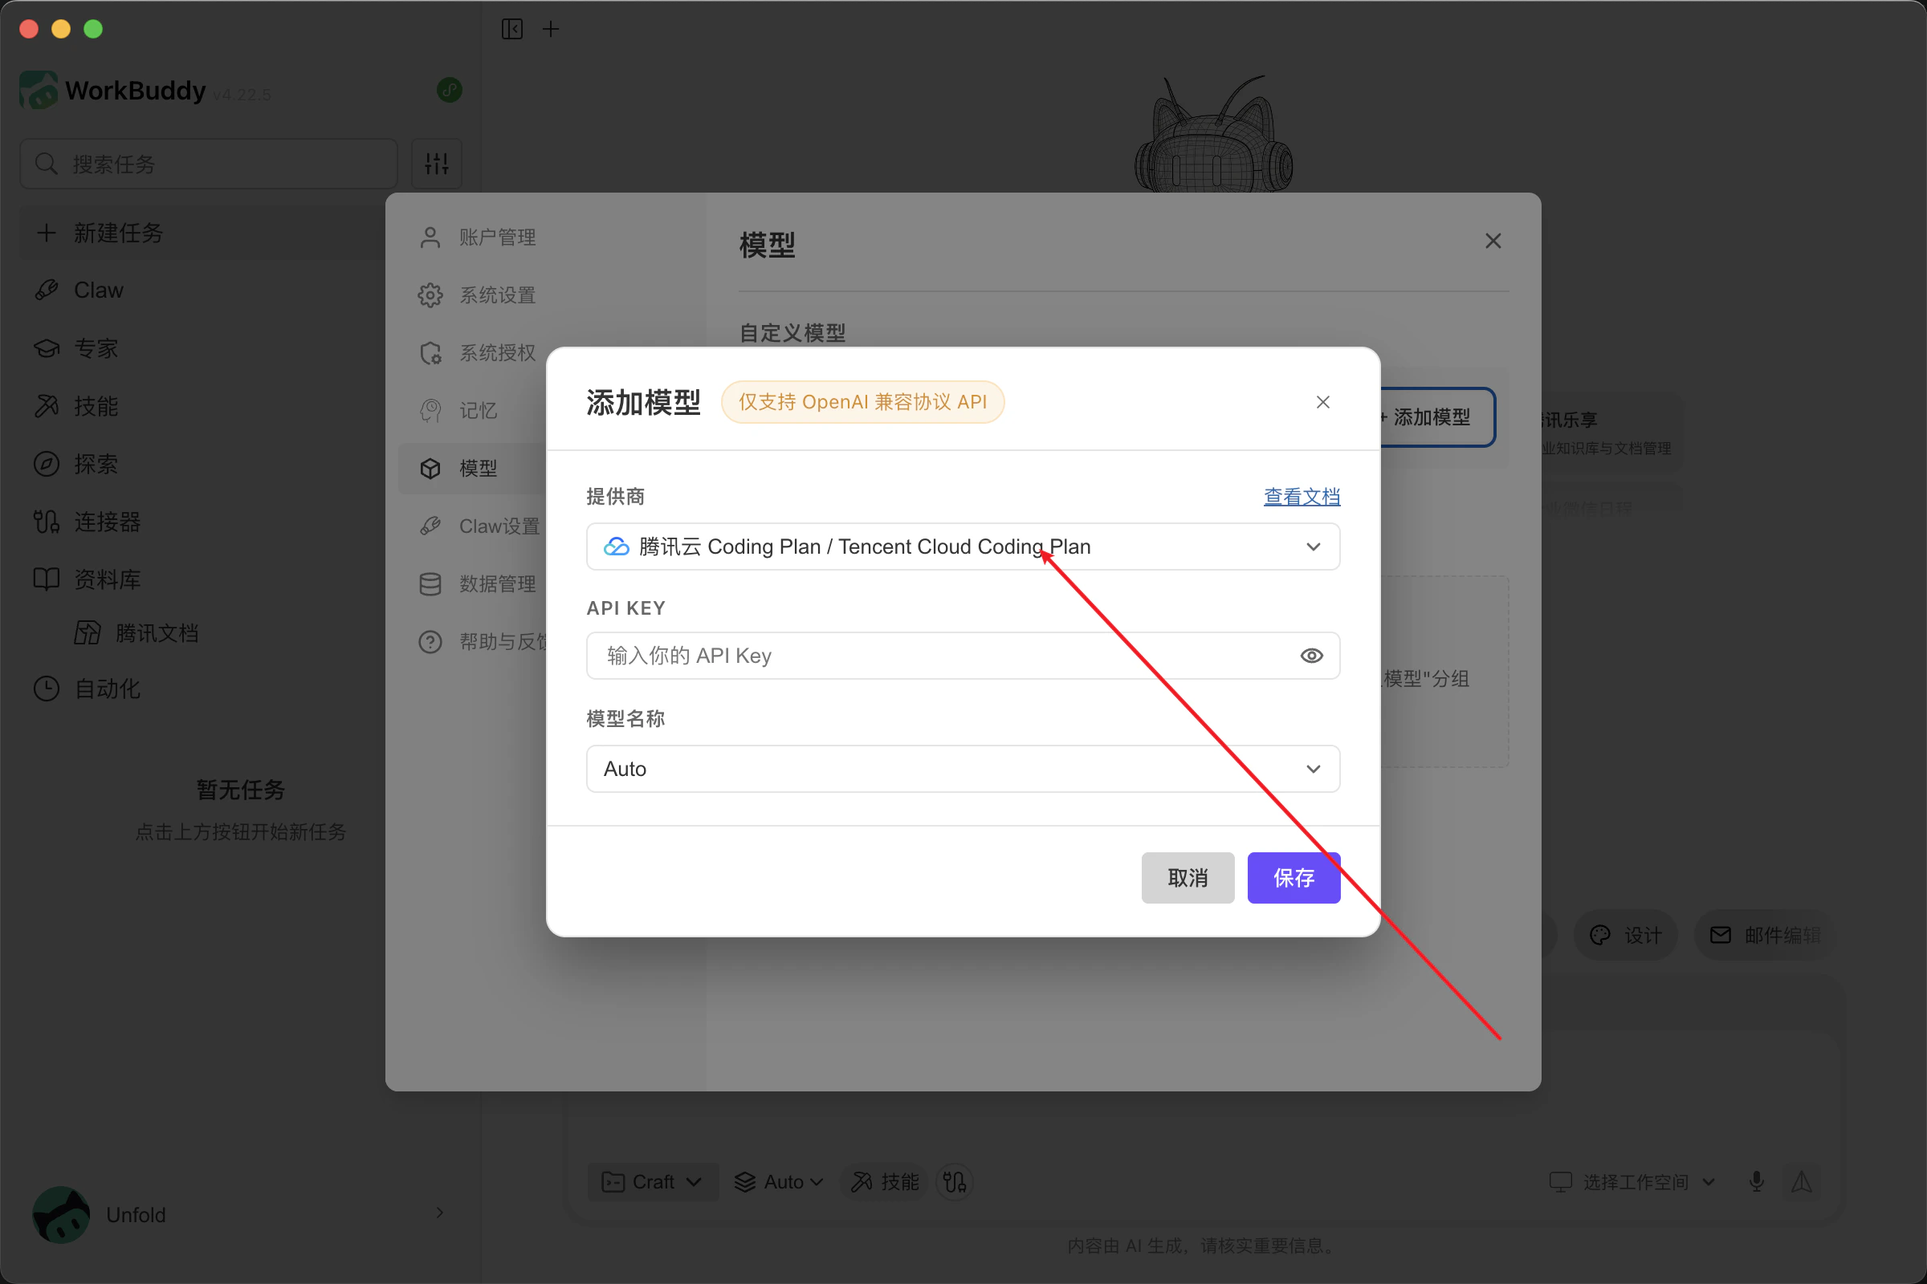This screenshot has width=1927, height=1284.
Task: Click the microphone voice input icon
Action: coord(1757,1181)
